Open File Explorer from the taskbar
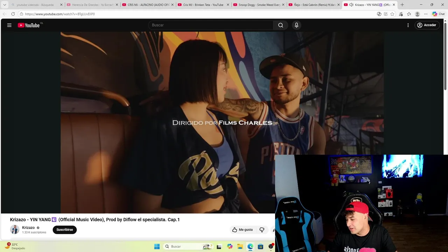This screenshot has width=448, height=252. tap(240, 246)
